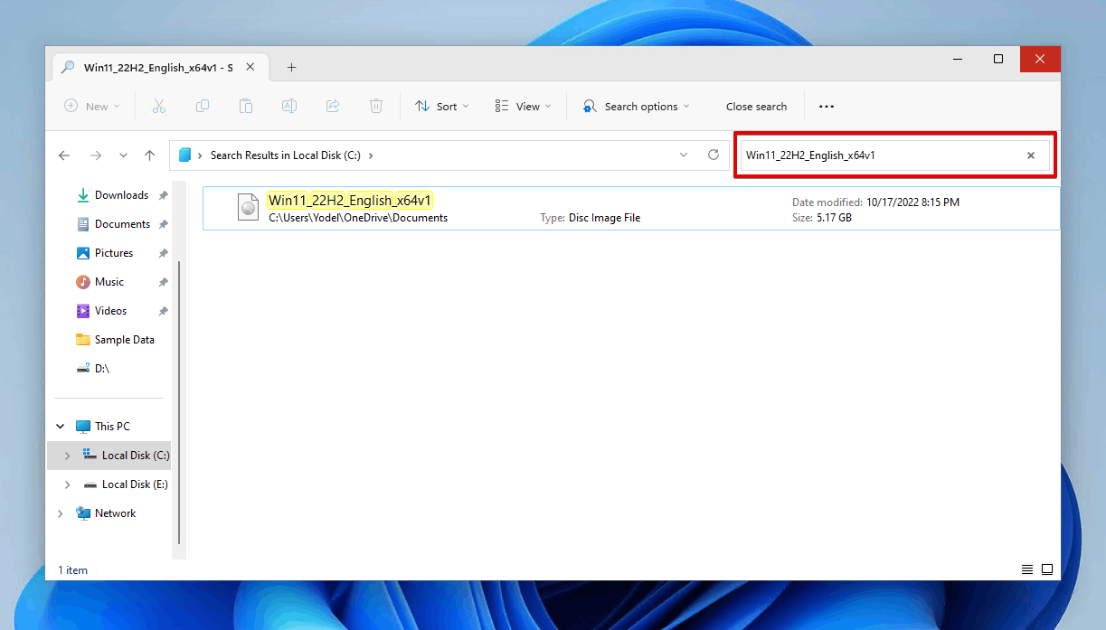Viewport: 1106px width, 630px height.
Task: Click the Cut scissors icon
Action: click(x=159, y=107)
